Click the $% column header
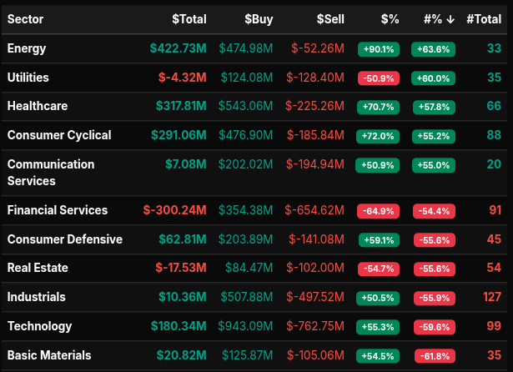Screen dimensions: 513x372 click(x=390, y=18)
